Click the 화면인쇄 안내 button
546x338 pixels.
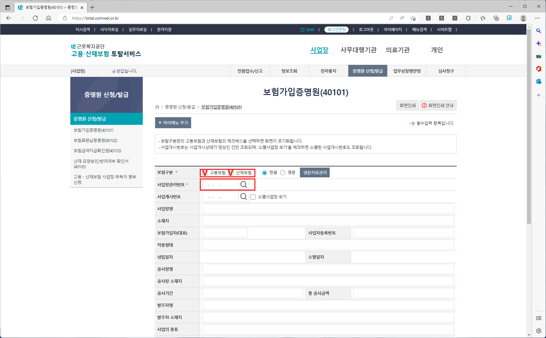[438, 105]
